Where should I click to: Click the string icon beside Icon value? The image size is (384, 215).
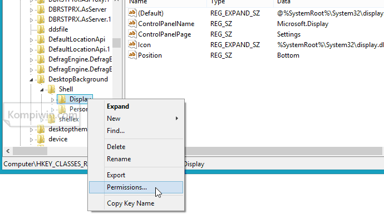tap(132, 44)
